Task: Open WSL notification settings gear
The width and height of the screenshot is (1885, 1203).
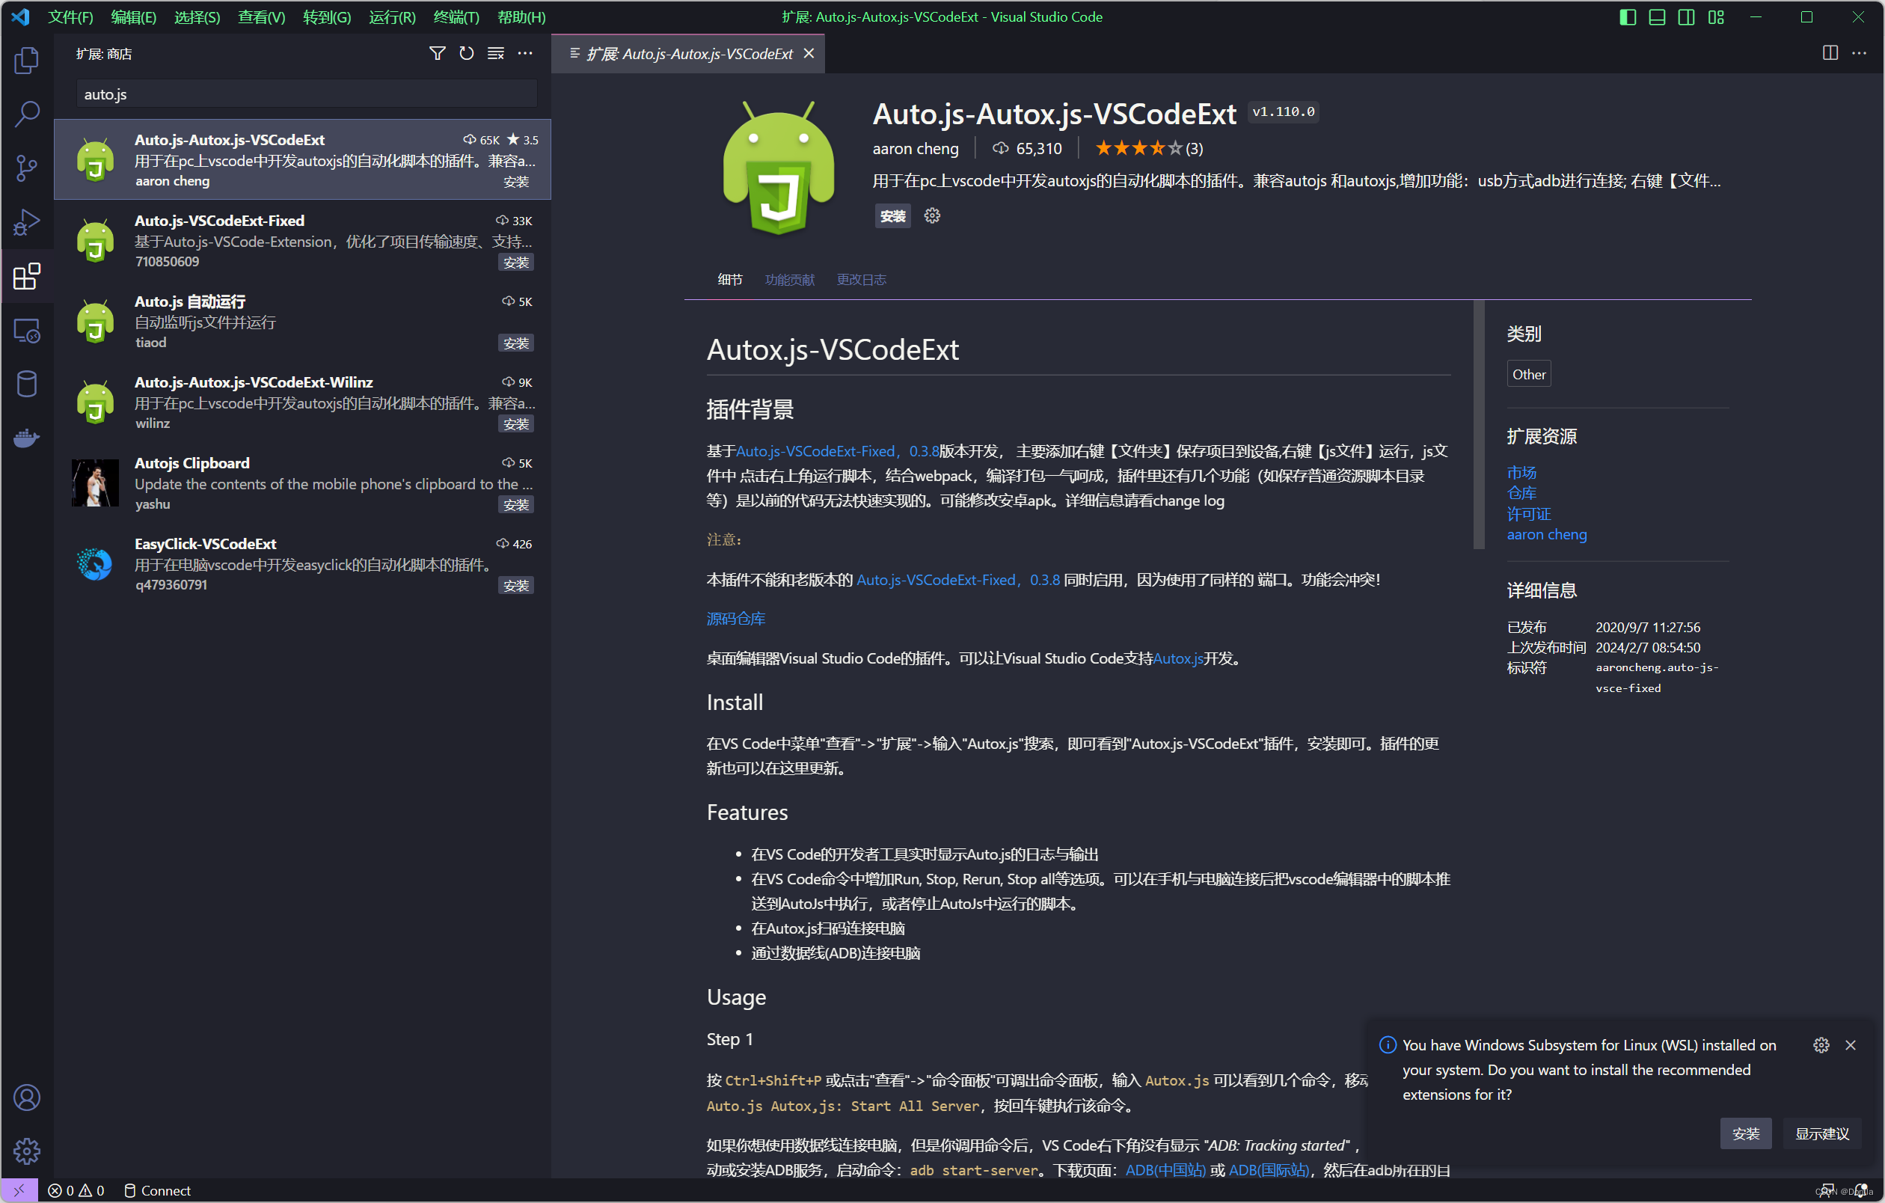Action: coord(1821,1045)
